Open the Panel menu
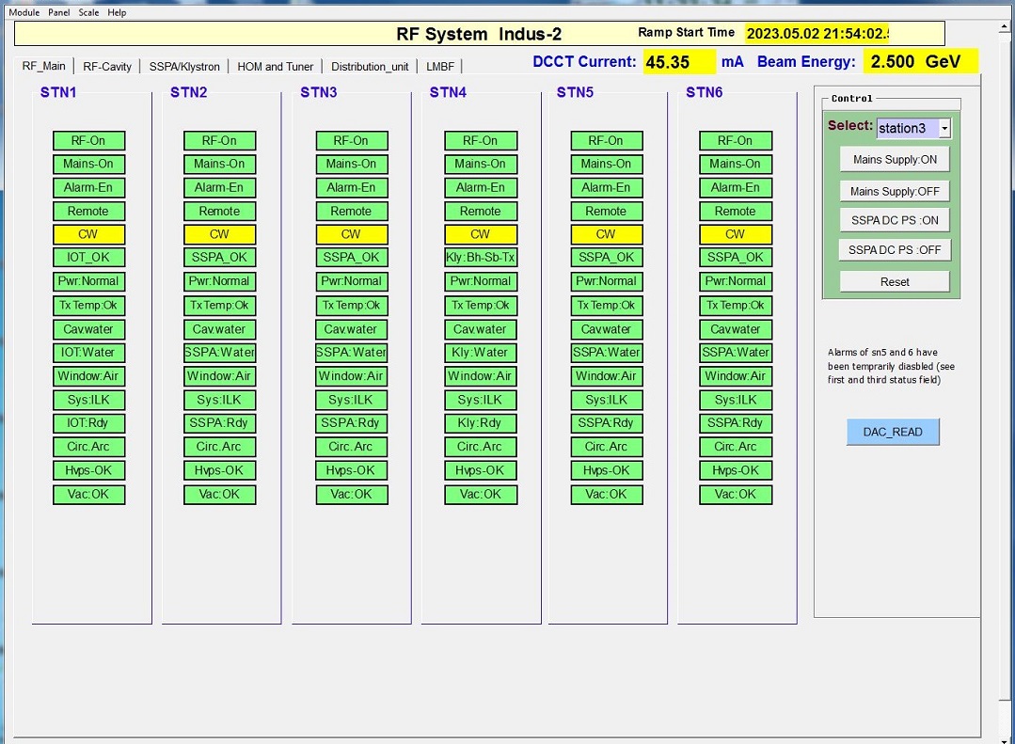The width and height of the screenshot is (1015, 744). click(x=59, y=12)
